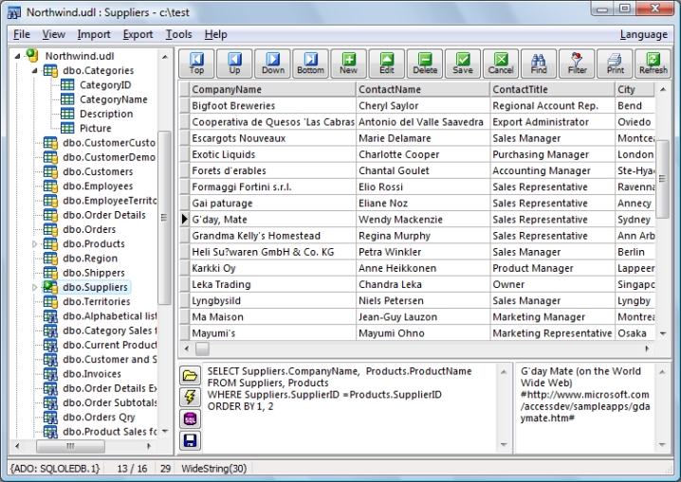Click the data grid horizontal scrollbar thumb
Viewport: 681px width, 482px height.
click(202, 348)
